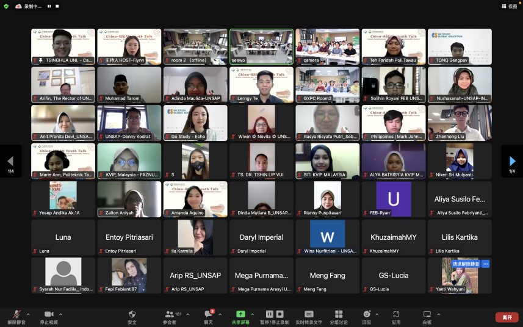Click Ask to Unmute (请求解除静音) on Yanti Wahyuni
This screenshot has height=327, width=523.
click(465, 264)
